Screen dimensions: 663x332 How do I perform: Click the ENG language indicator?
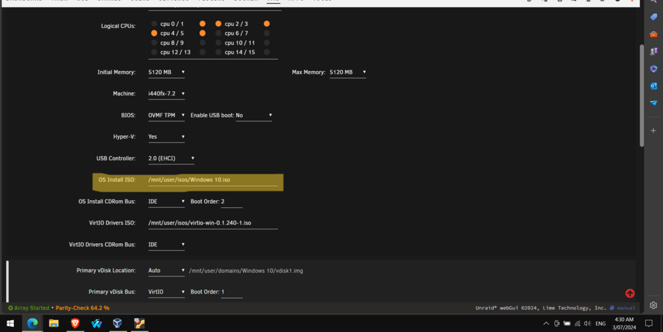(601, 323)
